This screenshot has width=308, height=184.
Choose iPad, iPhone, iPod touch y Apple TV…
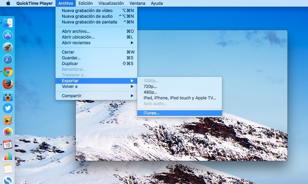(179, 98)
